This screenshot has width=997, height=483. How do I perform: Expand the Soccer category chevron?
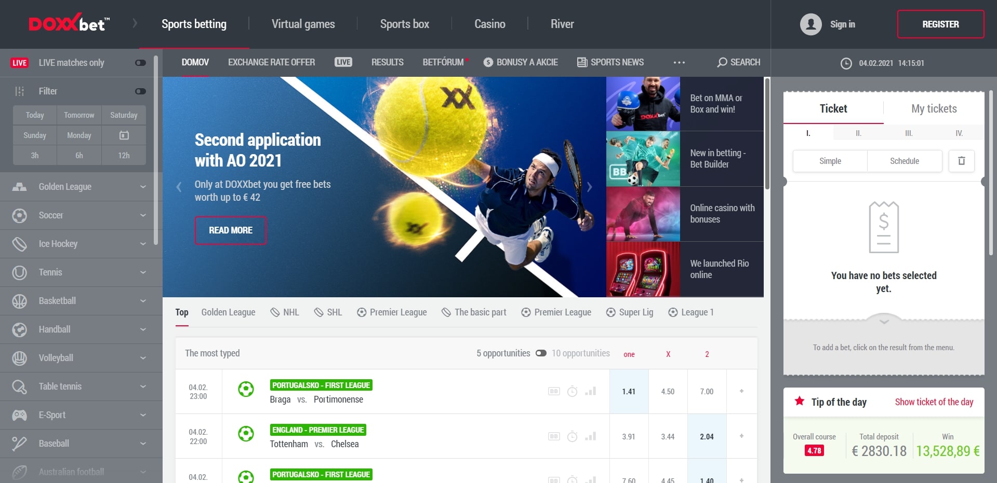point(143,215)
